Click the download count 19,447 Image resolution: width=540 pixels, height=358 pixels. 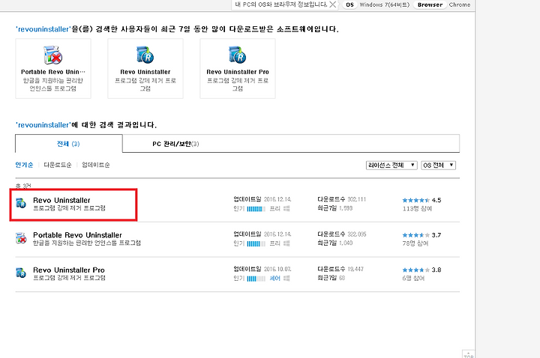coord(355,270)
